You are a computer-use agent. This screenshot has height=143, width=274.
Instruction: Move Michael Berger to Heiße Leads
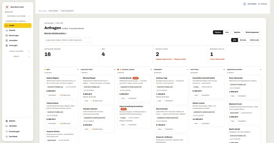[97, 101]
